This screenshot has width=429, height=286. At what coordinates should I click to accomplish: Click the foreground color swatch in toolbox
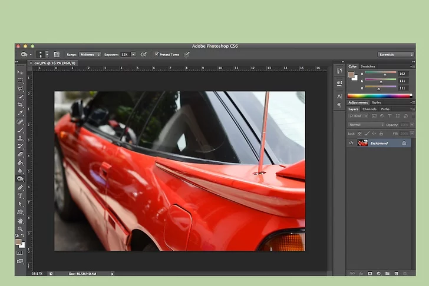(x=18, y=241)
